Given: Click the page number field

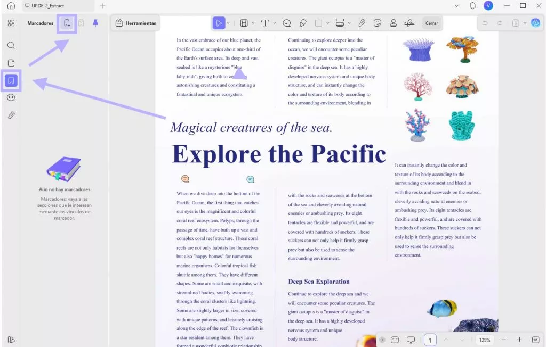Looking at the screenshot, I should click(430, 340).
